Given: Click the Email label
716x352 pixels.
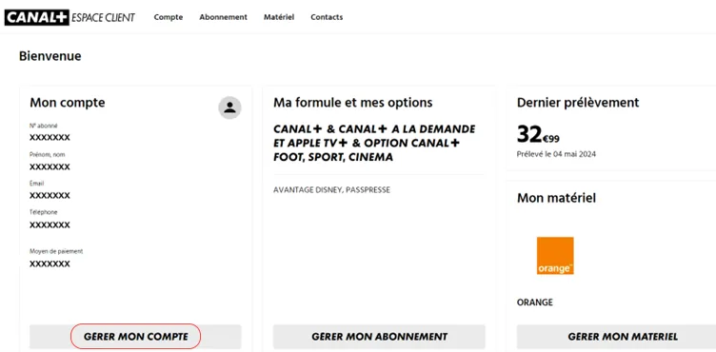Looking at the screenshot, I should pos(36,184).
